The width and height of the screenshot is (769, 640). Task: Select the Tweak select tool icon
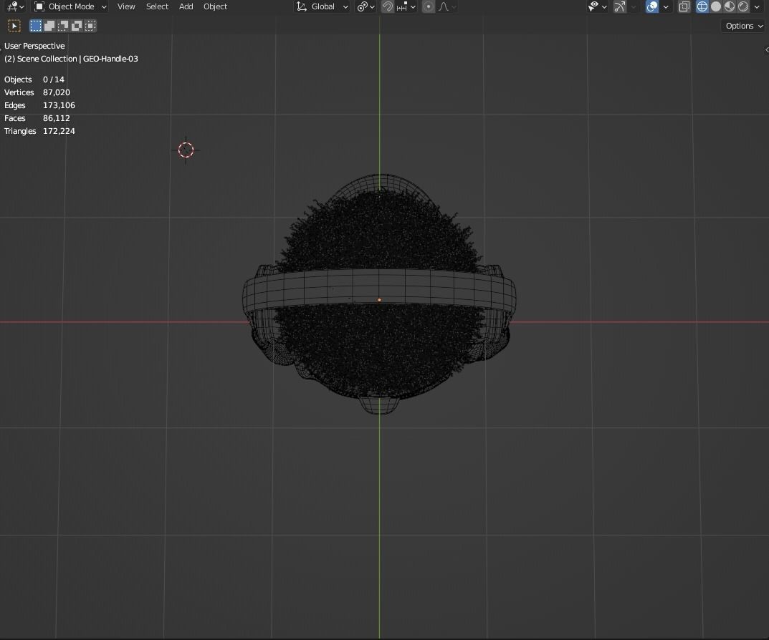tap(14, 26)
